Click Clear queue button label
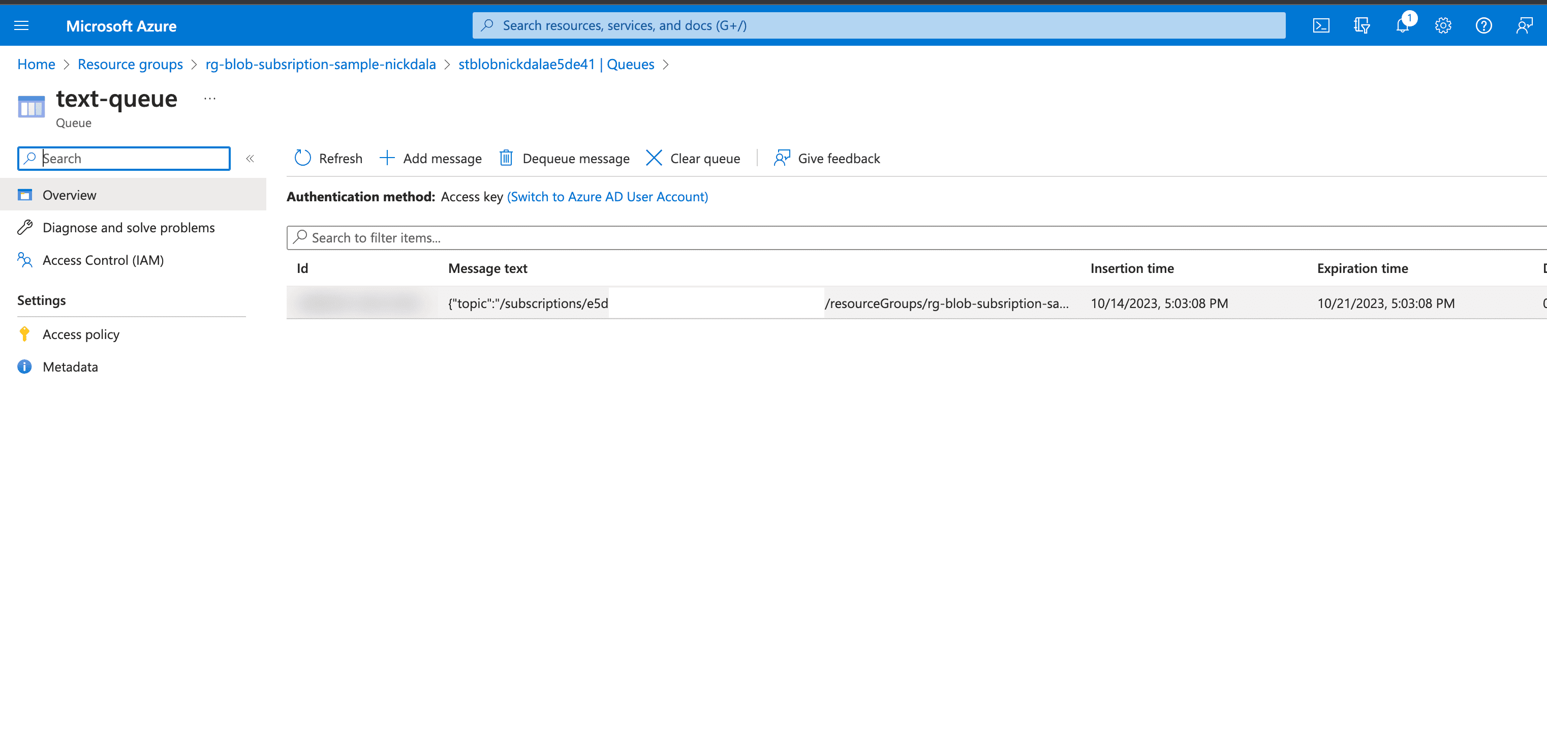 pos(705,159)
